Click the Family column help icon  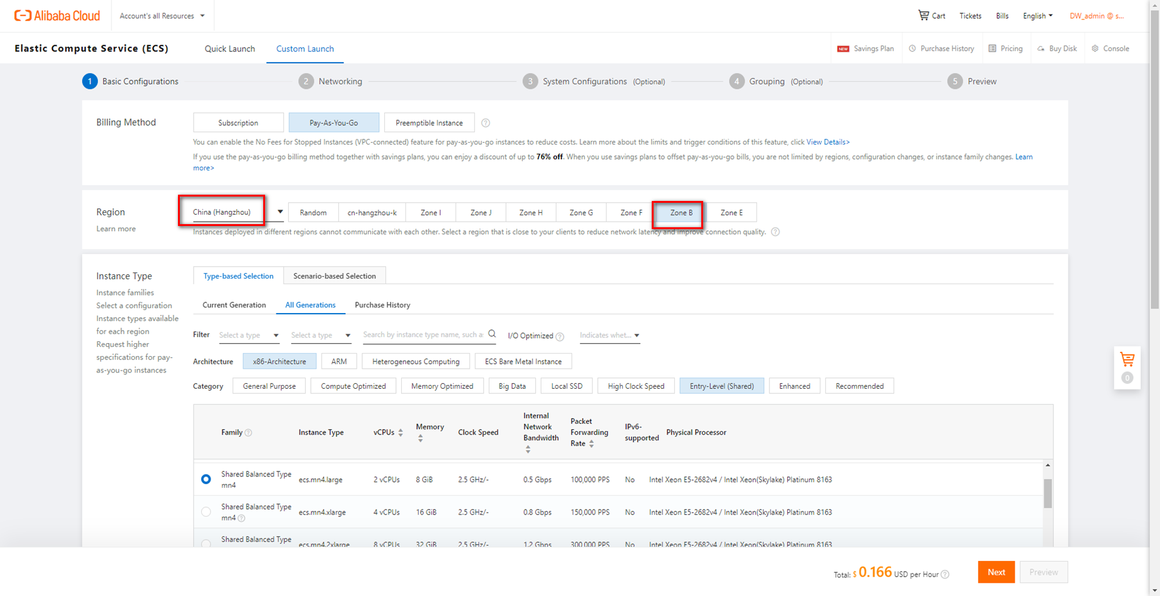(x=248, y=433)
